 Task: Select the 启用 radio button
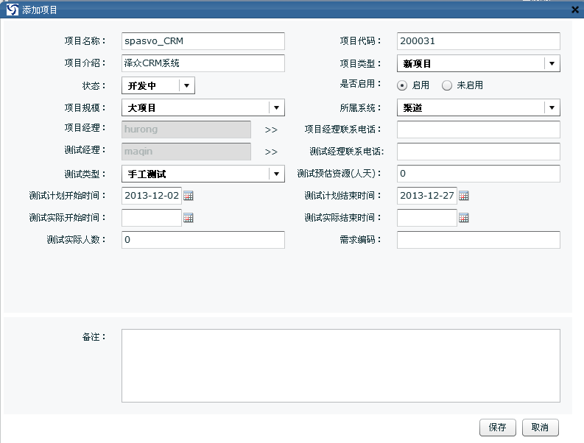tap(402, 85)
